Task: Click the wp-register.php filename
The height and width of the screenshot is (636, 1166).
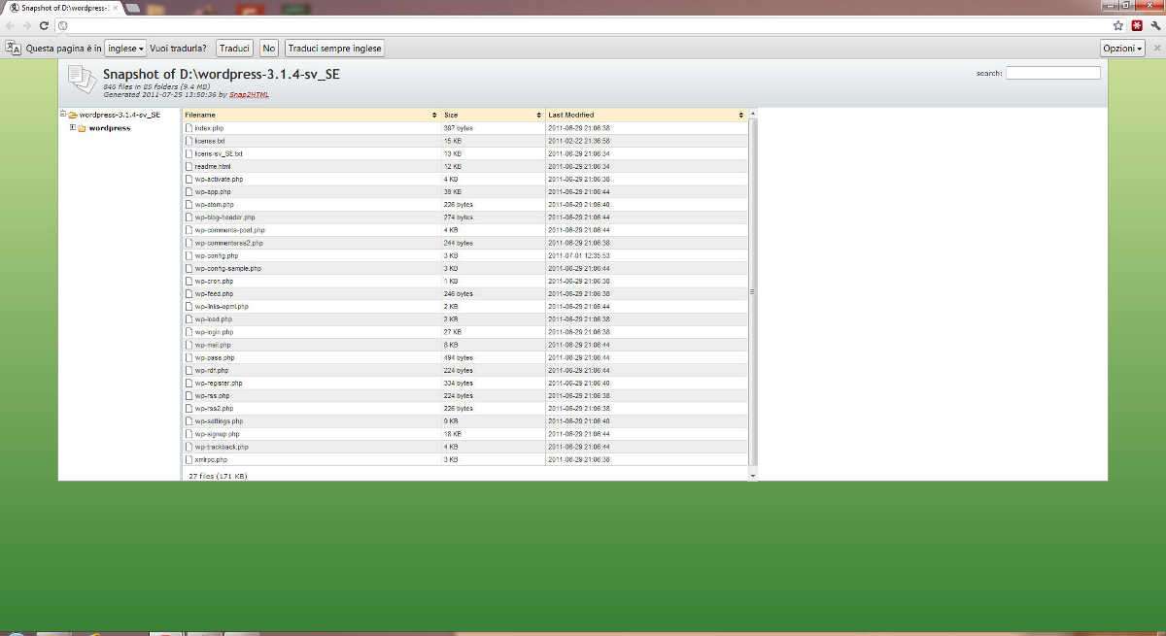Action: point(219,383)
